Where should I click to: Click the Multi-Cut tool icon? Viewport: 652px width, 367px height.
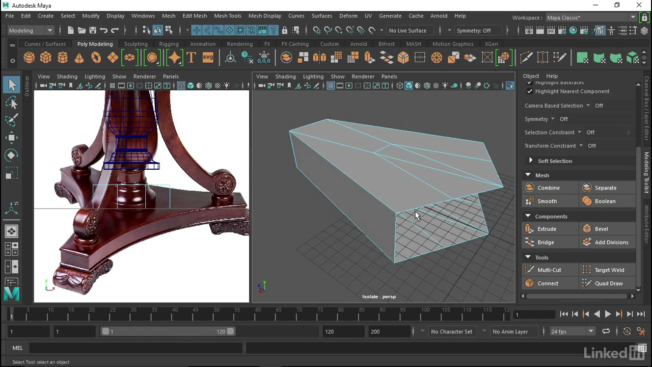coord(530,270)
